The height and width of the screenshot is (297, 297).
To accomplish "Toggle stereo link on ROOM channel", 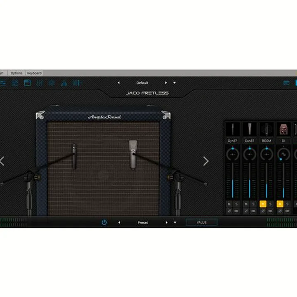I will pyautogui.click(x=270, y=211).
